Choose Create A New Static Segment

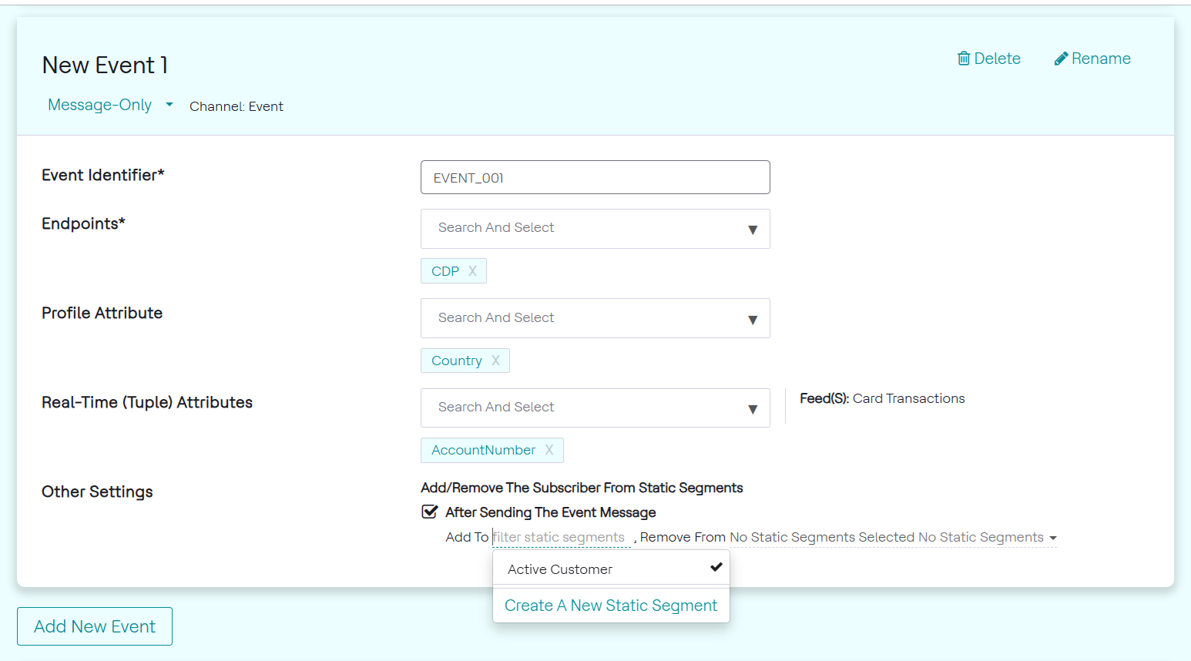pyautogui.click(x=611, y=606)
